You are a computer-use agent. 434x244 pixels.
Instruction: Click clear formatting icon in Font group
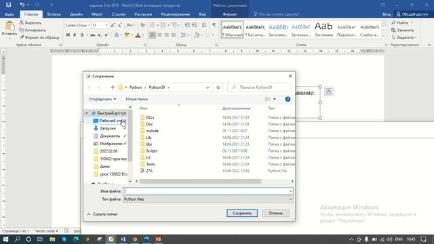142,25
